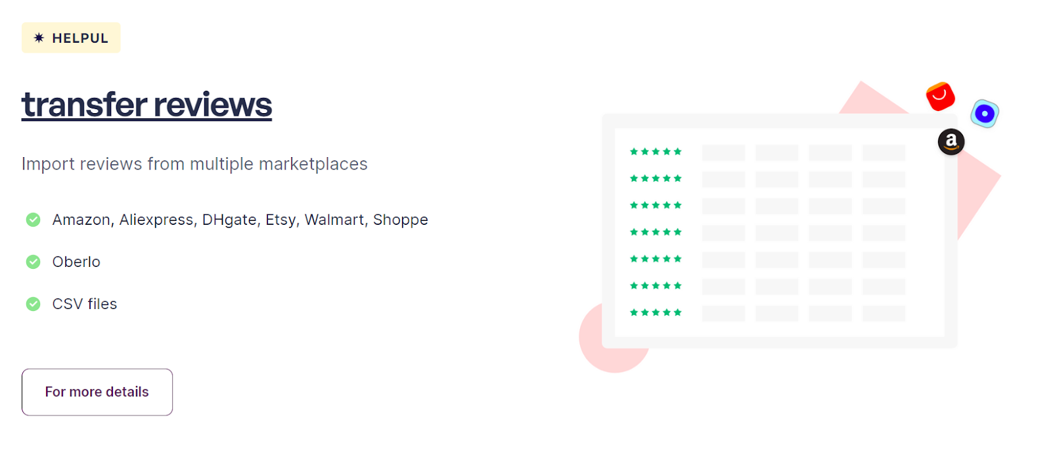Click the marketplaces list text starting with Amazon
Viewport: 1051px width, 449px height.
[240, 220]
